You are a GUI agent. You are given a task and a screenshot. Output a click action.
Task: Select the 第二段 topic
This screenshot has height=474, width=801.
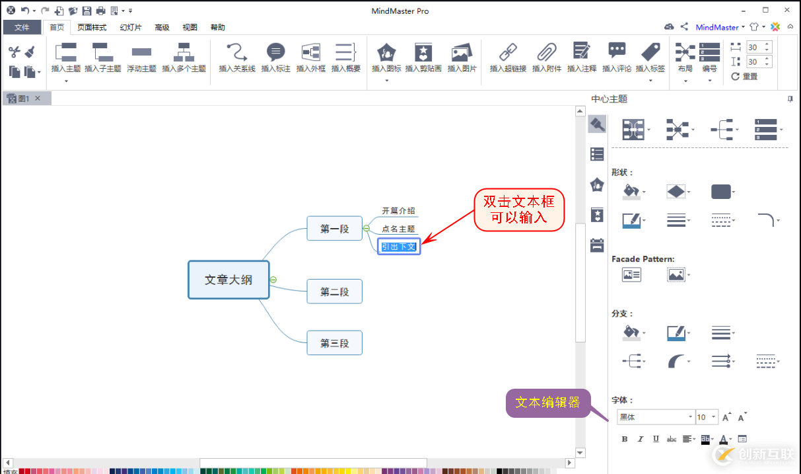(335, 292)
